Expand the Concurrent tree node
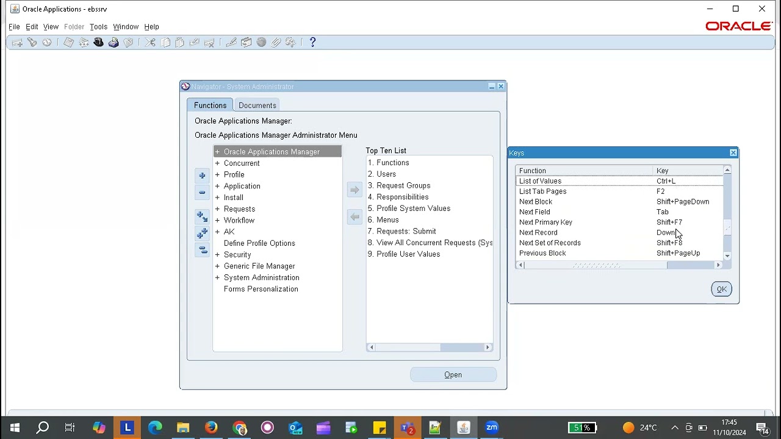The image size is (781, 439). (217, 163)
